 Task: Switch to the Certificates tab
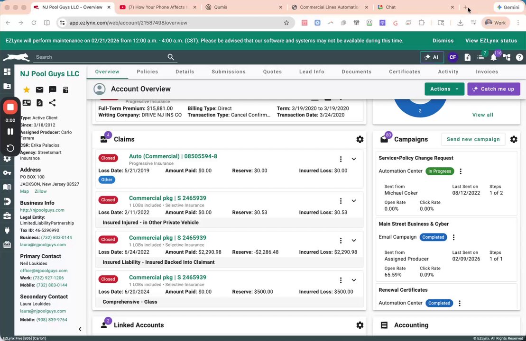click(405, 72)
